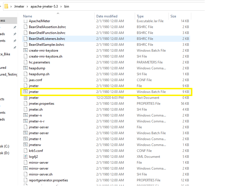Select the mirror-server plain File name
The height and width of the screenshot is (187, 230).
pos(38,163)
